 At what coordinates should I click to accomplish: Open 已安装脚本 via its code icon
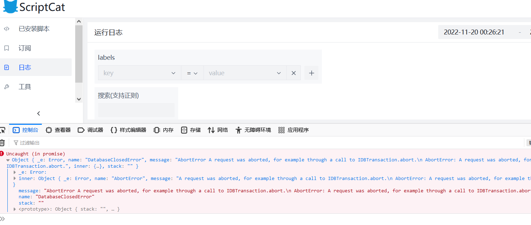point(6,28)
